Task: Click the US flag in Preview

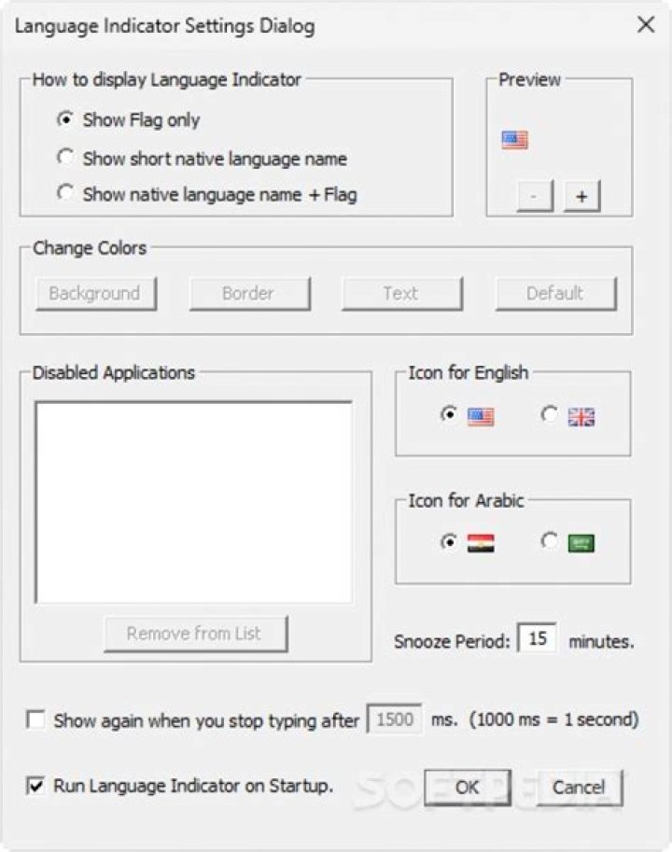Action: coord(514,140)
